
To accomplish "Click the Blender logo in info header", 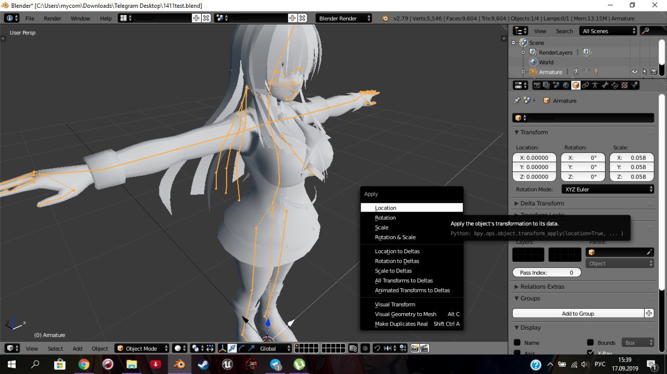I will click(385, 18).
